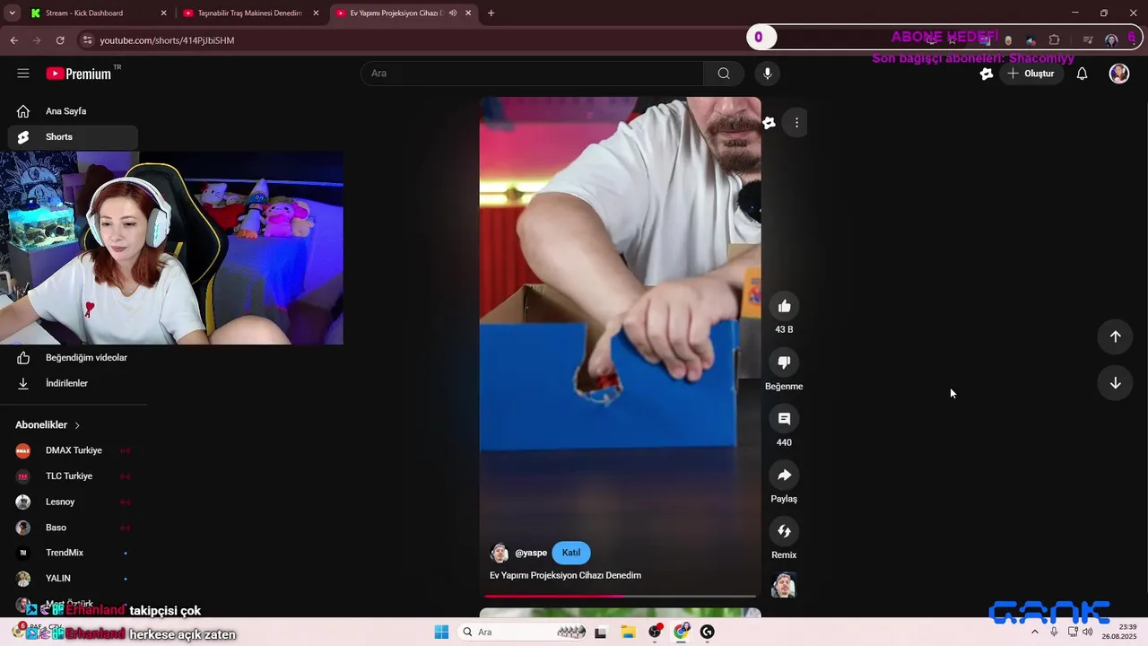
Task: Open File Explorer from the taskbar
Action: tap(627, 633)
